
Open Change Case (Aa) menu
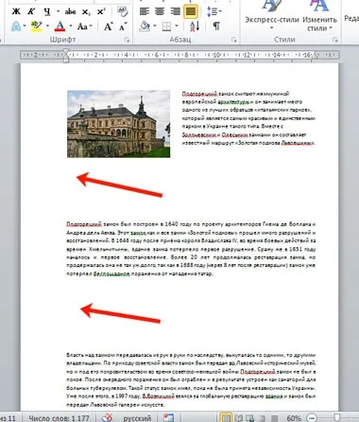coord(84,26)
